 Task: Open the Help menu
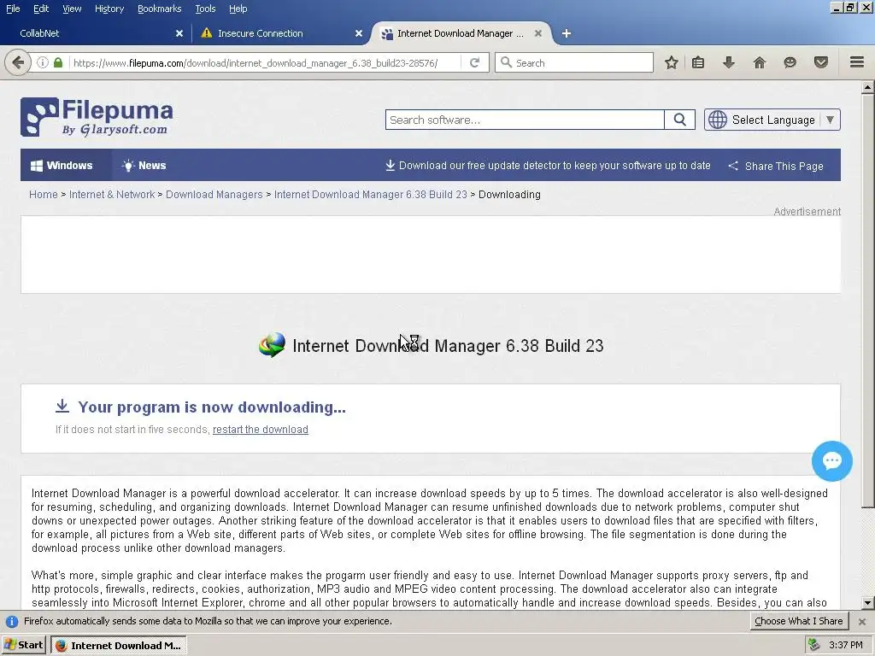pyautogui.click(x=238, y=9)
